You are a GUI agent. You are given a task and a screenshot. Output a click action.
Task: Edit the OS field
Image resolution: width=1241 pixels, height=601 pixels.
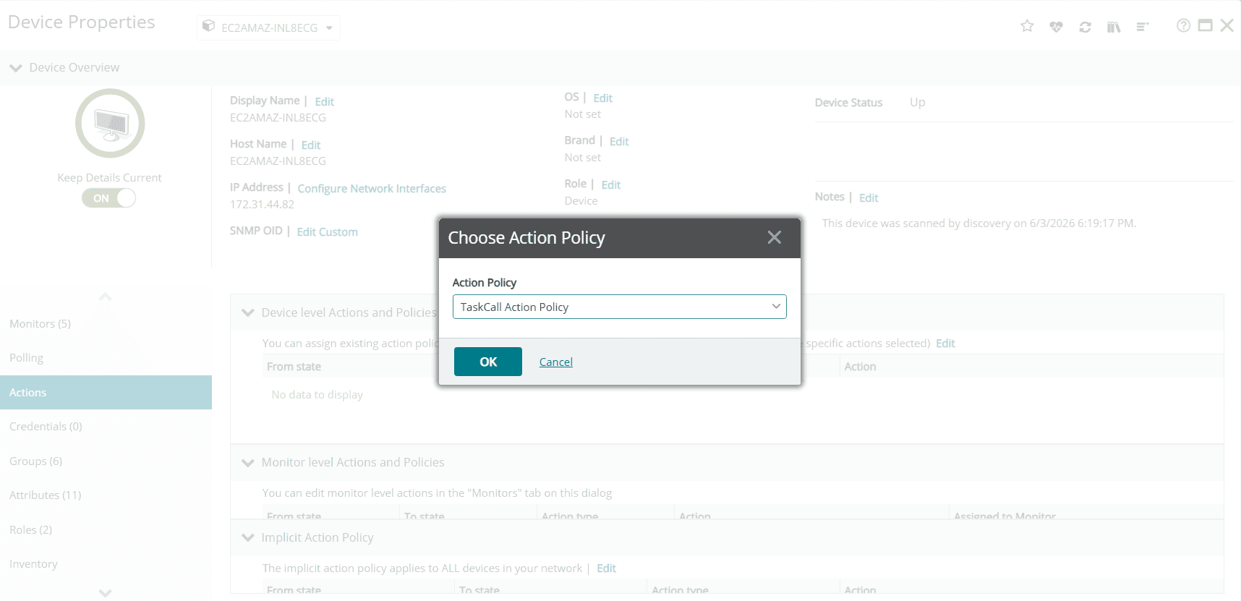click(603, 98)
